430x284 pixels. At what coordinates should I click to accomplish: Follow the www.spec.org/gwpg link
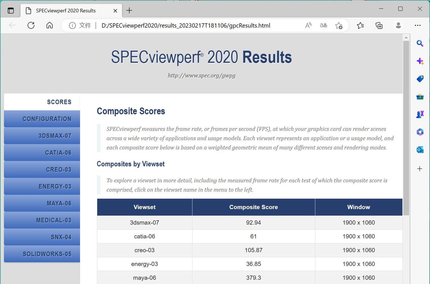pyautogui.click(x=202, y=76)
